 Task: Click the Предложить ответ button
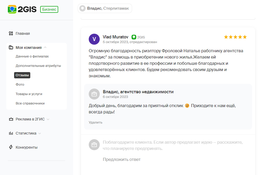(122, 160)
